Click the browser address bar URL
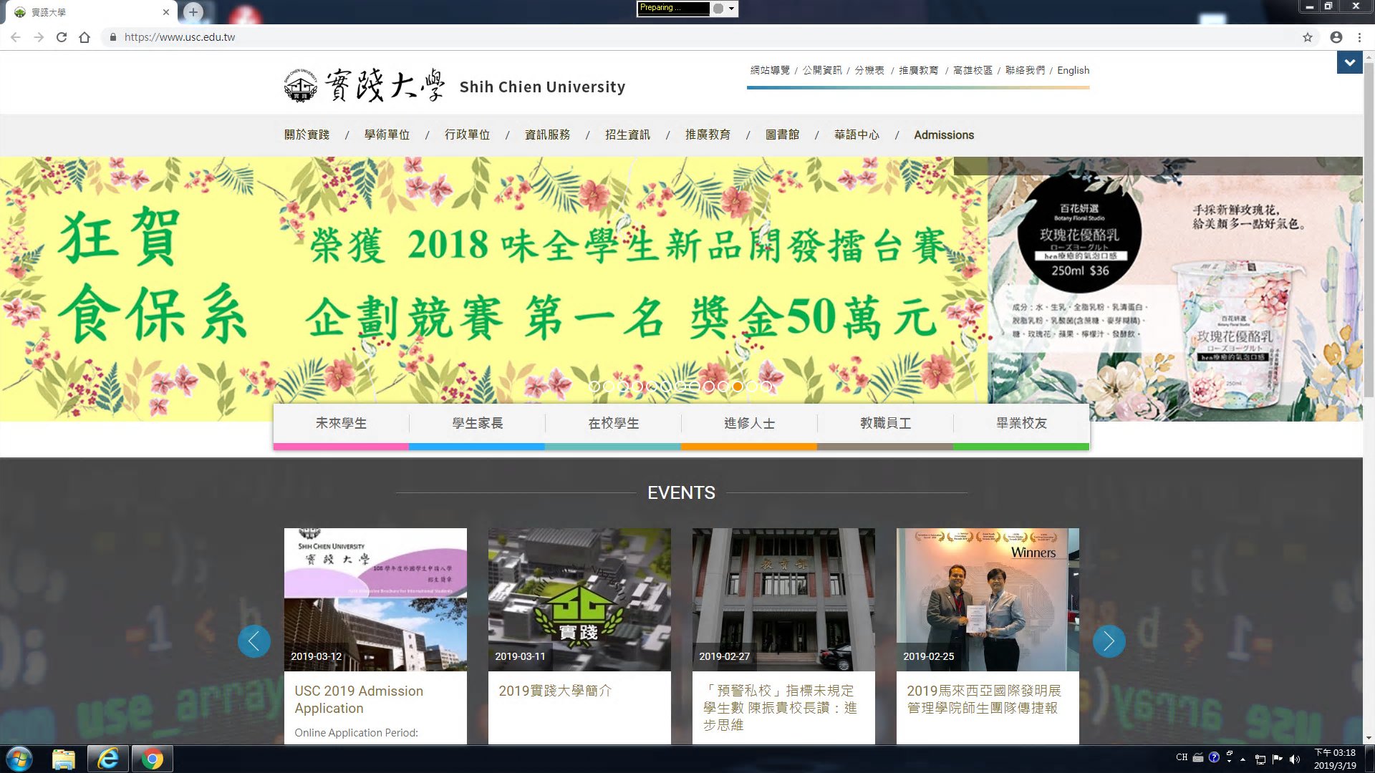The image size is (1375, 773). click(x=180, y=37)
